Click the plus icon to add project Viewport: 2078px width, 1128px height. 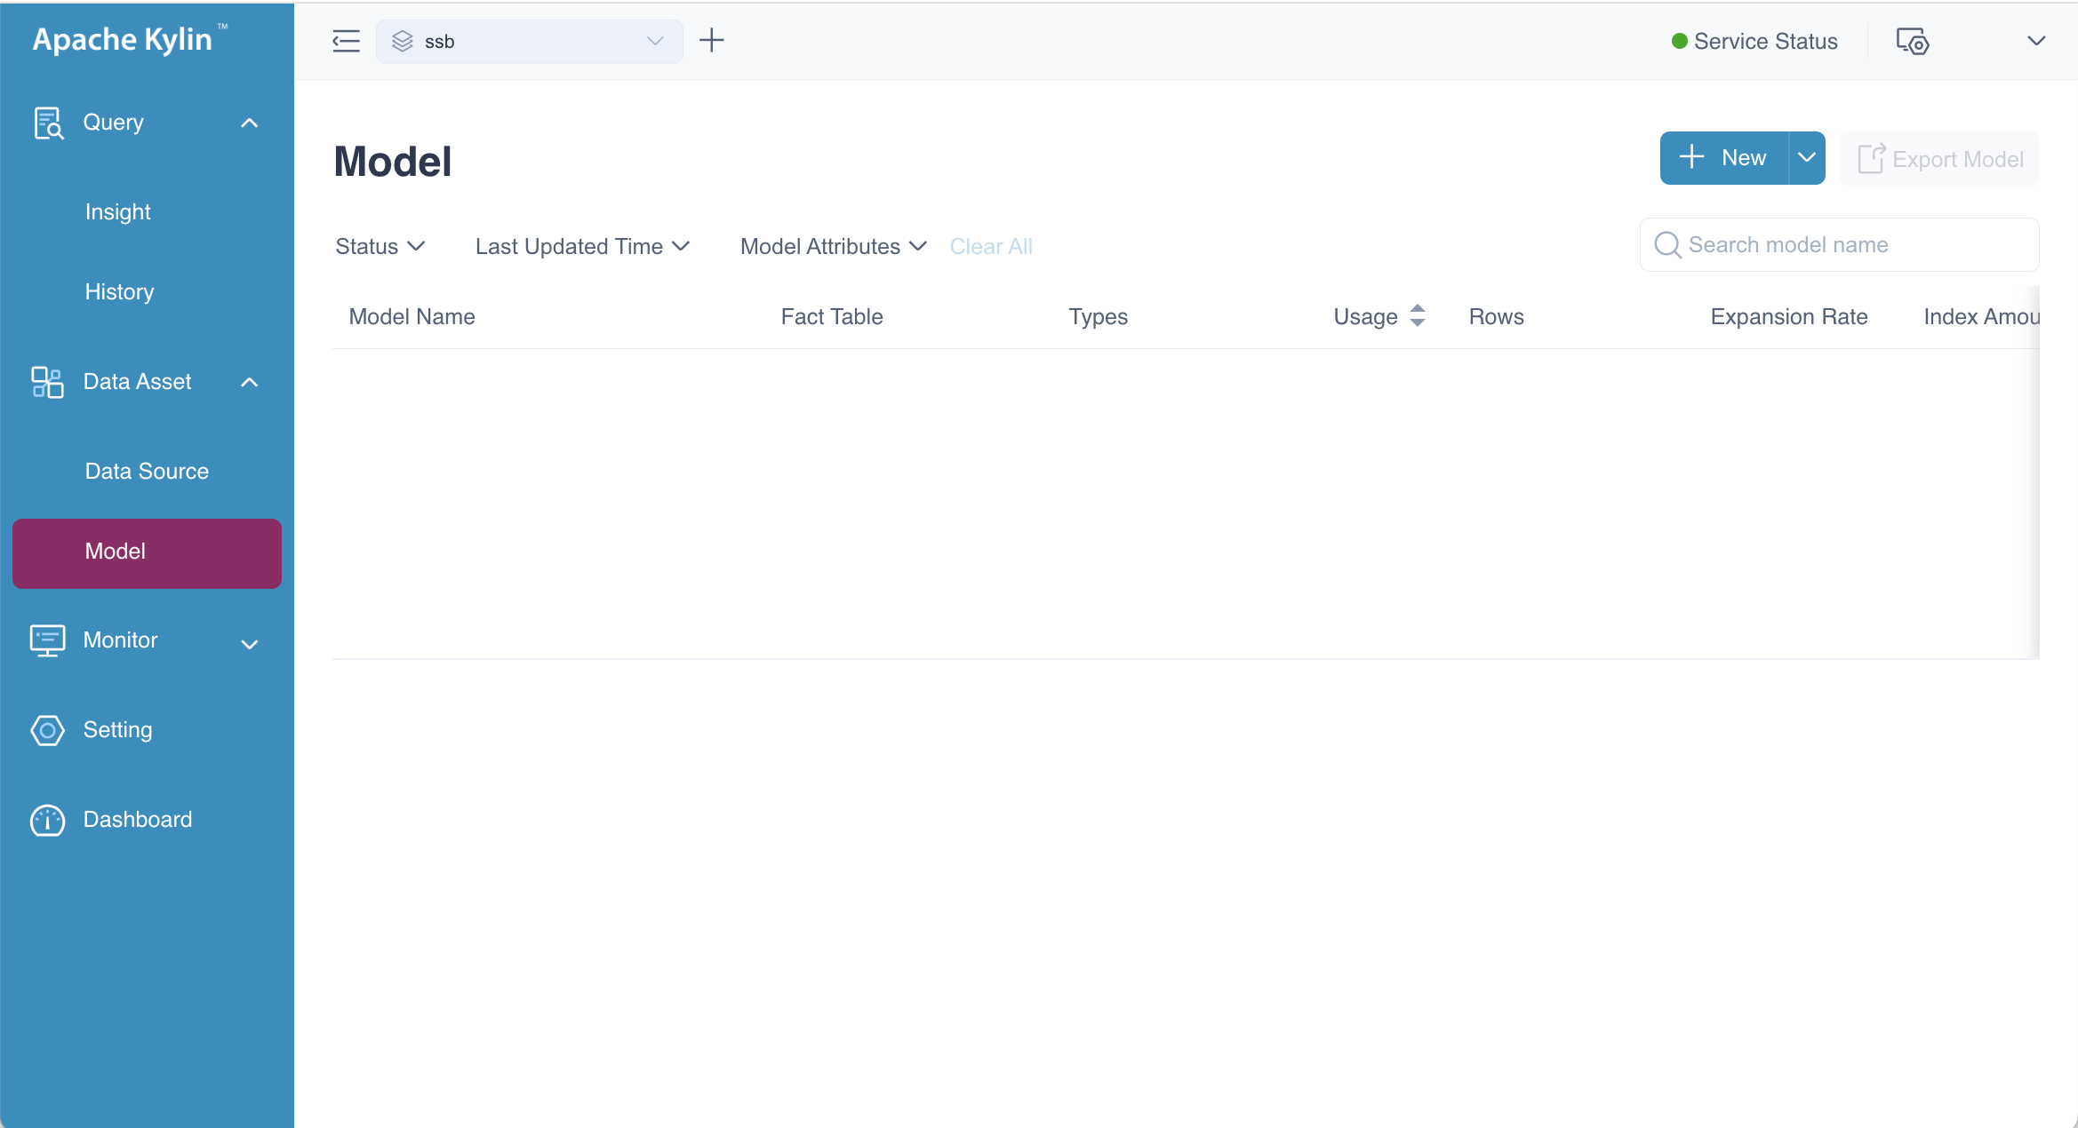712,41
